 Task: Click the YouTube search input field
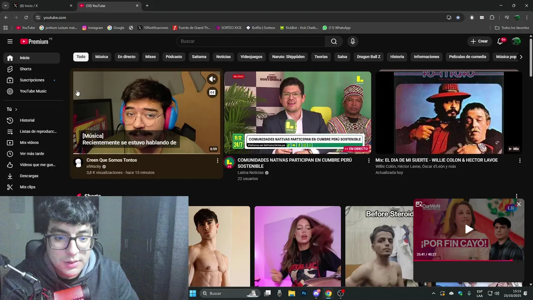251,41
